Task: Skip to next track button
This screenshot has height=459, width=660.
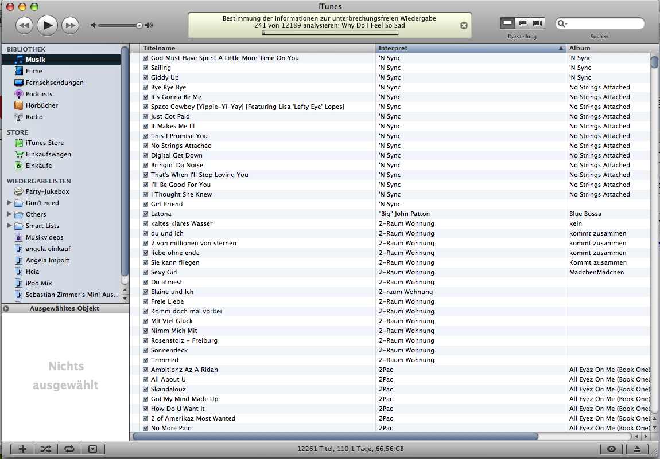Action: [x=70, y=25]
